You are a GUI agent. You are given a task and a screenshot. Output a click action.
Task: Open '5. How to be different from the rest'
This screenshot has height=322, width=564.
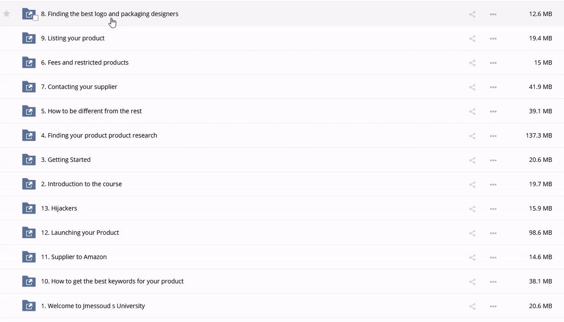click(91, 111)
